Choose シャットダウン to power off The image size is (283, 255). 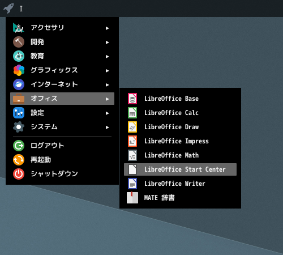point(62,174)
